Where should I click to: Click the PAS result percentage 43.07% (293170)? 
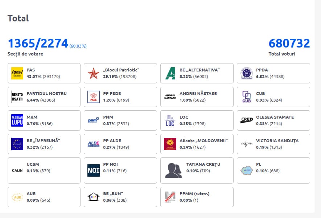[x=44, y=77]
